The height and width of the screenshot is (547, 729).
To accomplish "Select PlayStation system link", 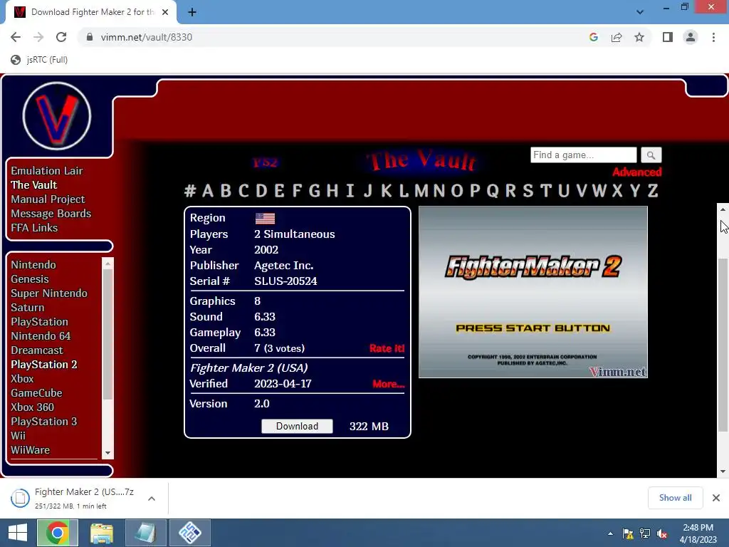I will (x=40, y=322).
